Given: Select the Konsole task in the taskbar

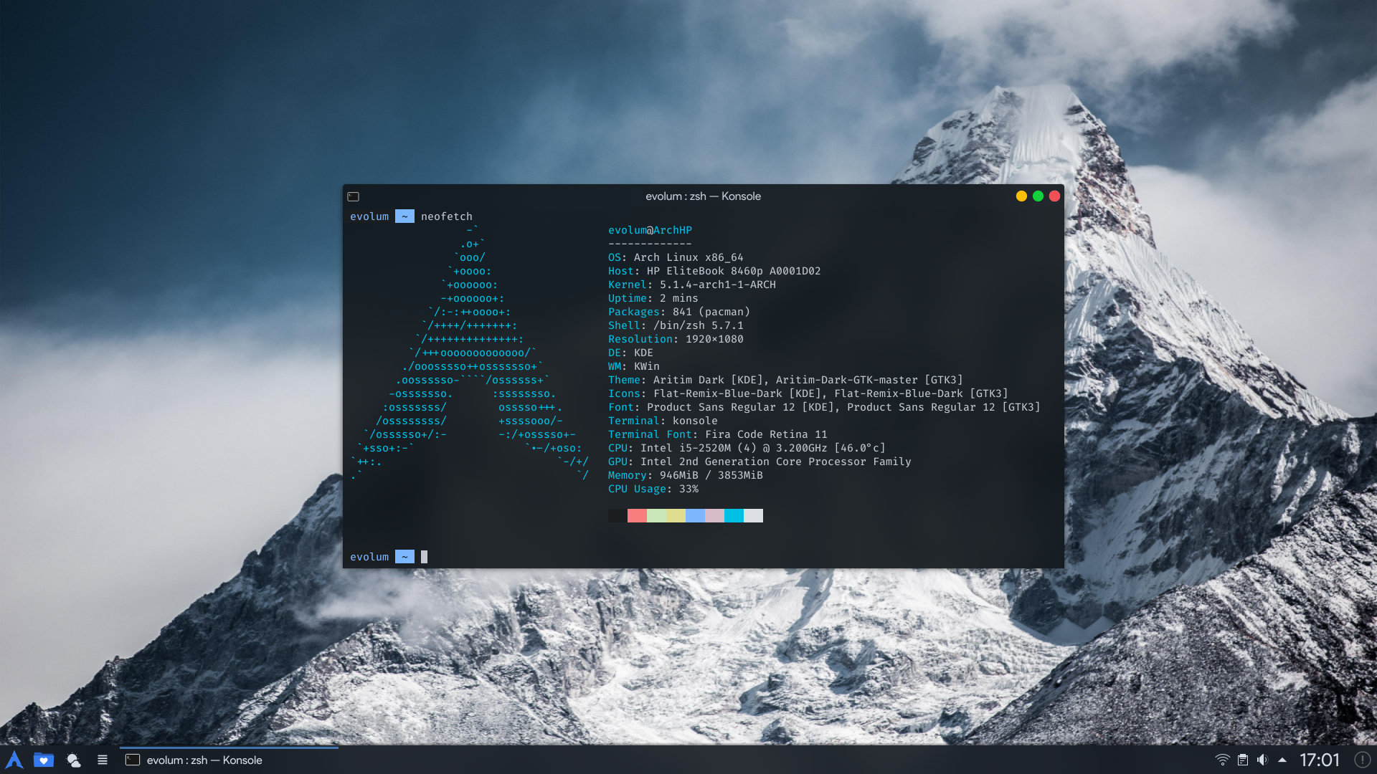Looking at the screenshot, I should (x=229, y=760).
